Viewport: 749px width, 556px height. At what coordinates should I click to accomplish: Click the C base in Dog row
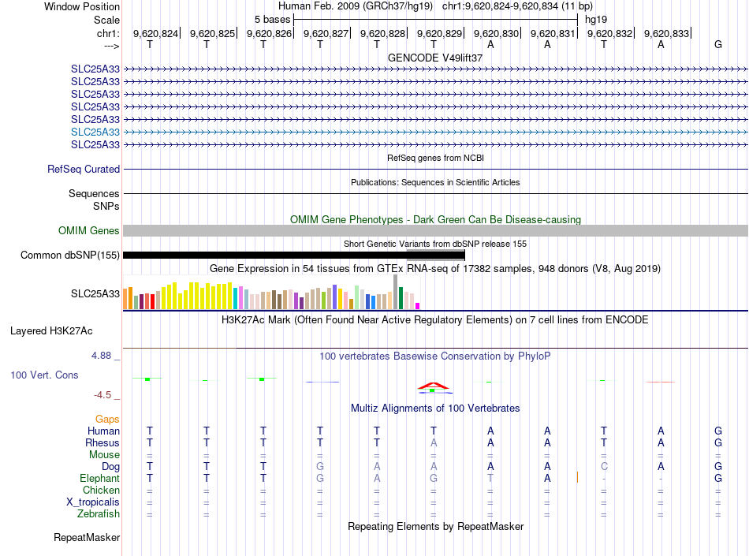tap(604, 467)
